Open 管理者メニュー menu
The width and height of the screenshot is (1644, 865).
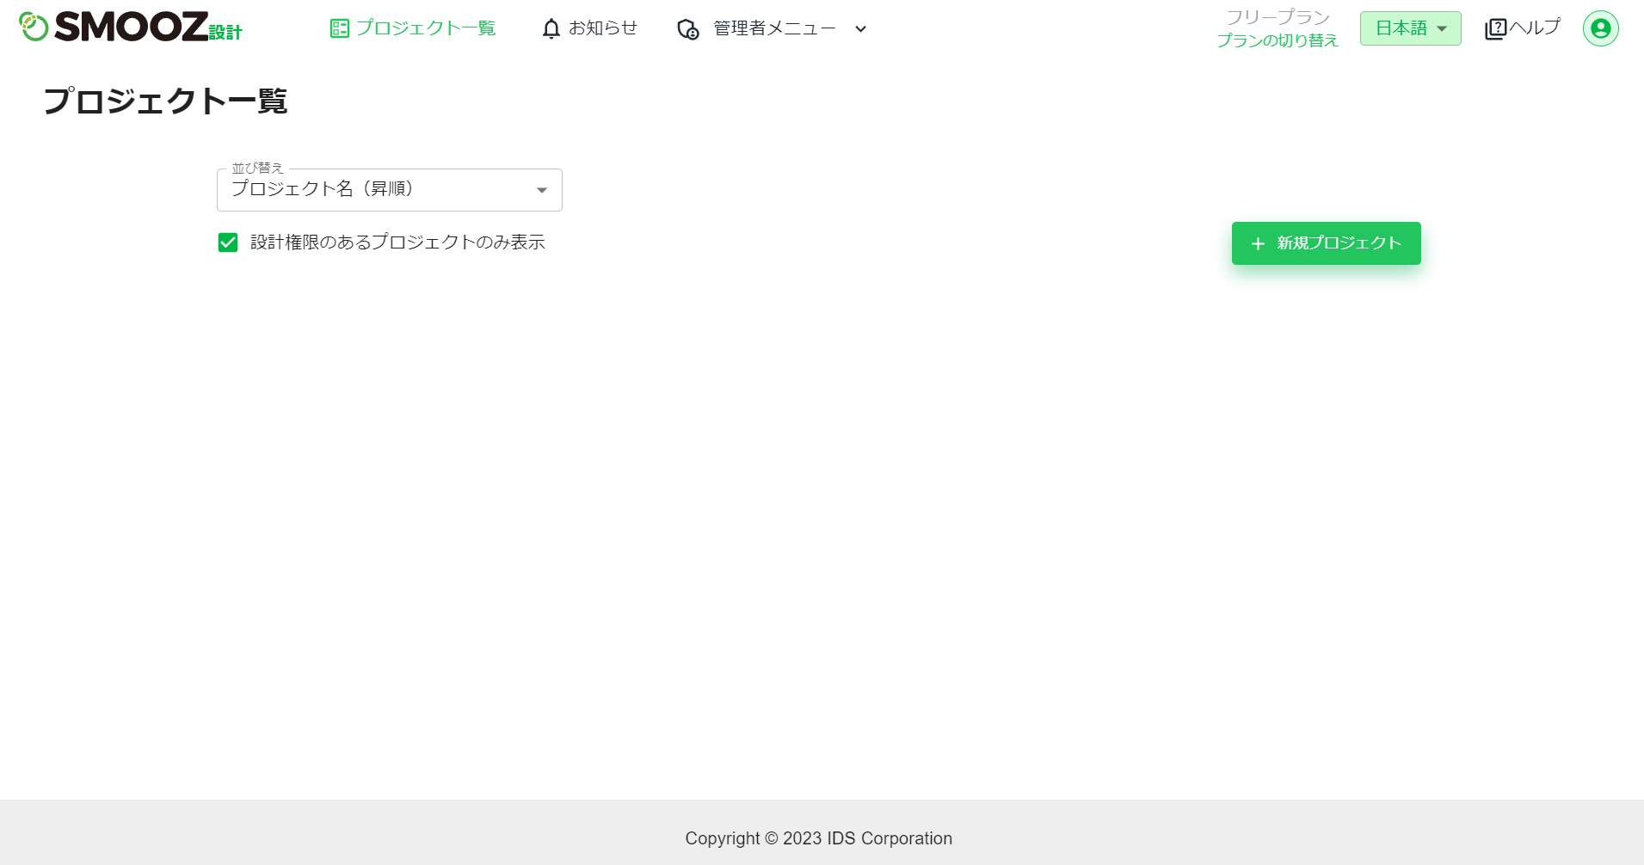pyautogui.click(x=773, y=28)
